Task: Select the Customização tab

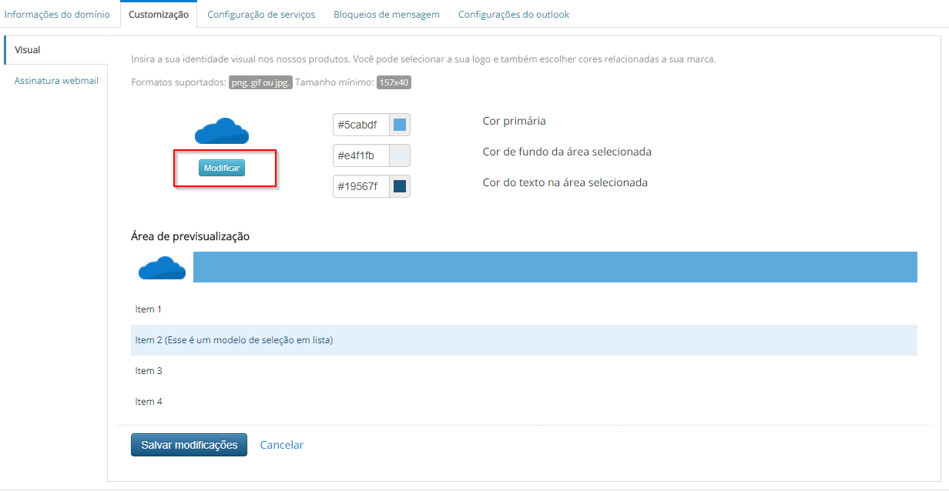Action: click(x=159, y=15)
